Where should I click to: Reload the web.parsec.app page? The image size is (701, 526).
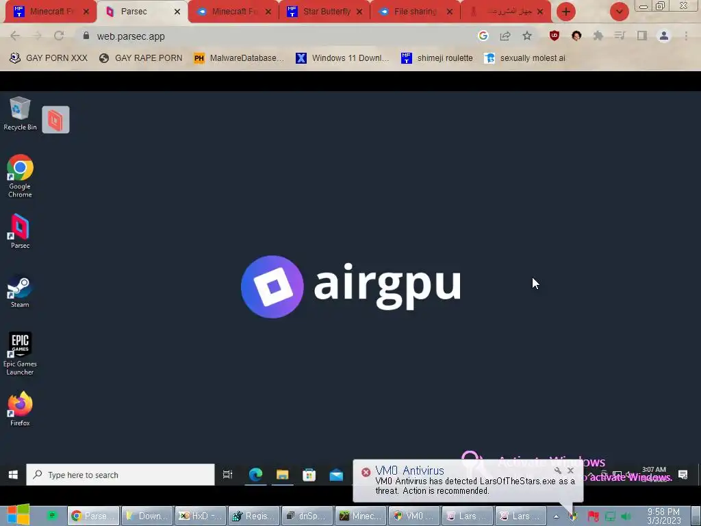coord(59,36)
